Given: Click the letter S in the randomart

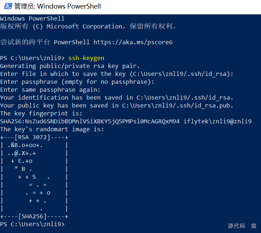Looking at the screenshot, I should tap(34, 177).
